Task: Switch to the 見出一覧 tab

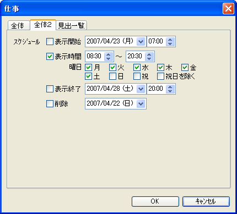Action: pyautogui.click(x=71, y=25)
